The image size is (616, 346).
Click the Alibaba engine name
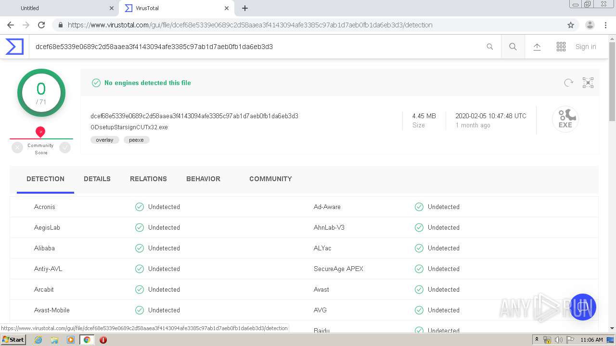[44, 248]
